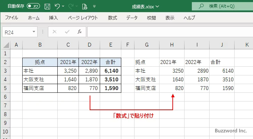
Task: Click the insert function fx icon
Action: (x=80, y=32)
